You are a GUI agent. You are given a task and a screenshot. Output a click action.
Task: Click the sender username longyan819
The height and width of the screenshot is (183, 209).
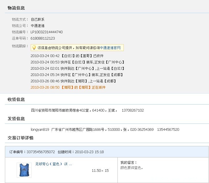[x=40, y=129]
